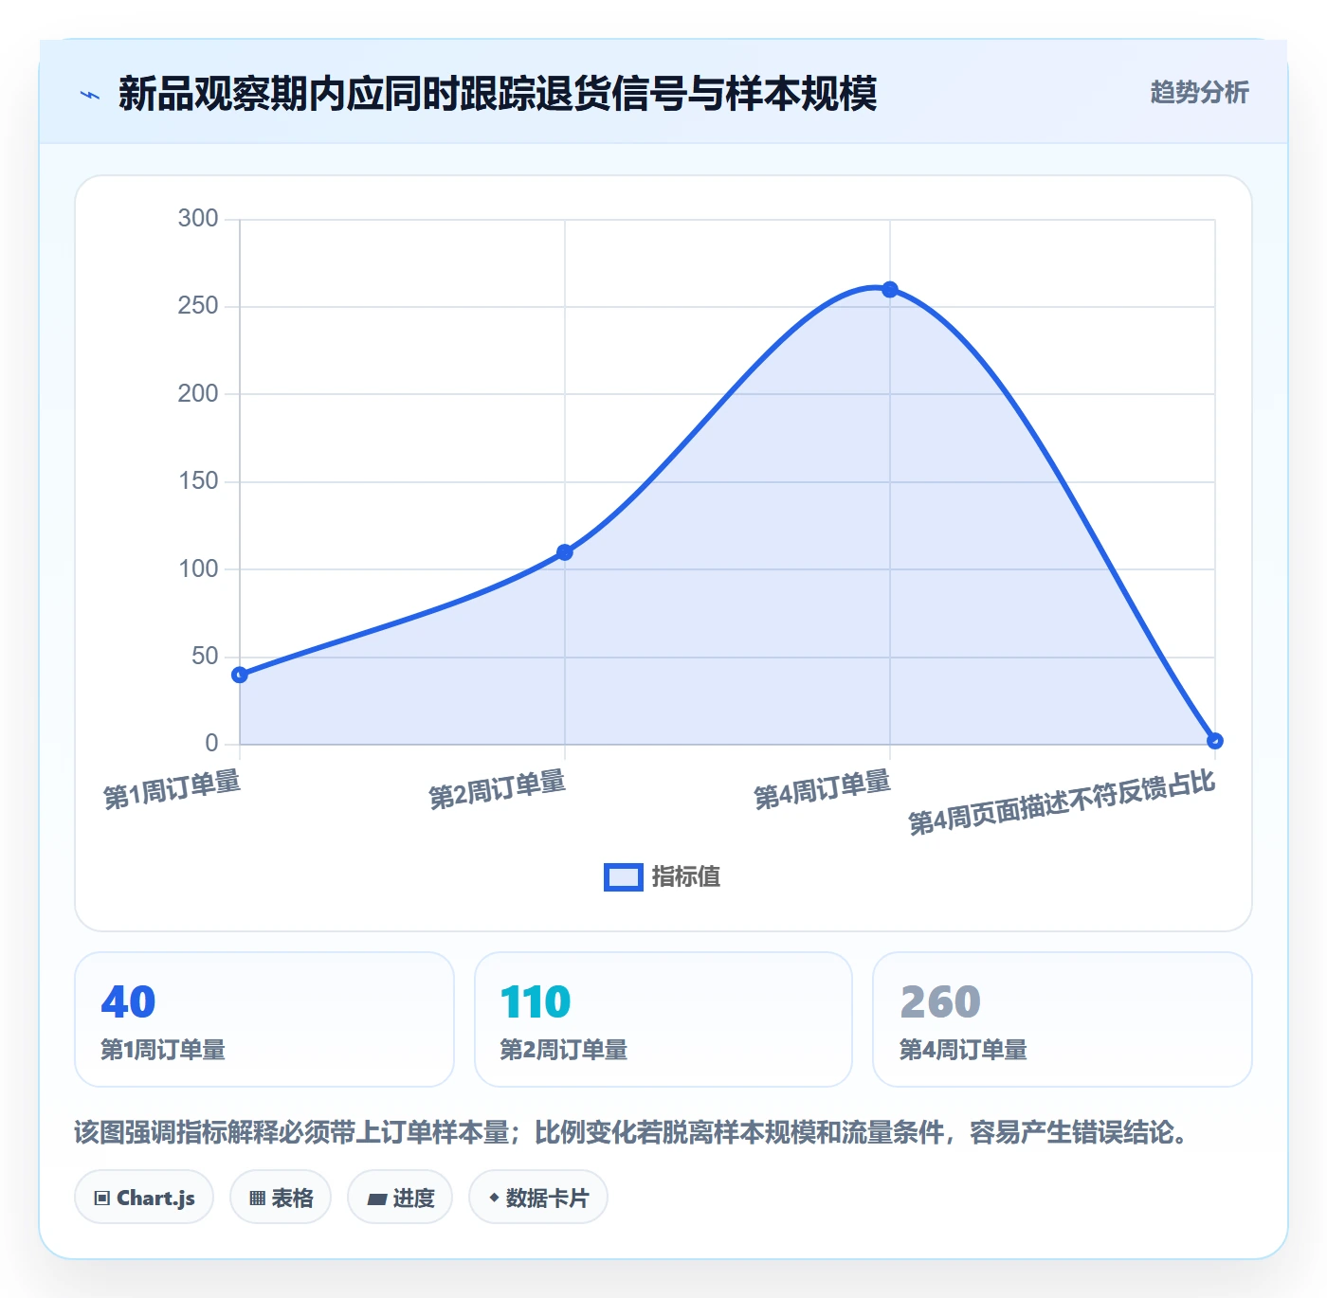Click the 110 第2周订单量 stat card
Viewport: 1327px width, 1298px height.
[663, 1019]
